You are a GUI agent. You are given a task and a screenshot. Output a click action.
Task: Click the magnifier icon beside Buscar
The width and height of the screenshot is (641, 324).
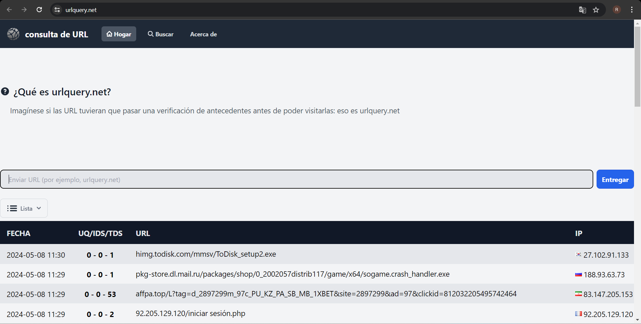pos(151,34)
